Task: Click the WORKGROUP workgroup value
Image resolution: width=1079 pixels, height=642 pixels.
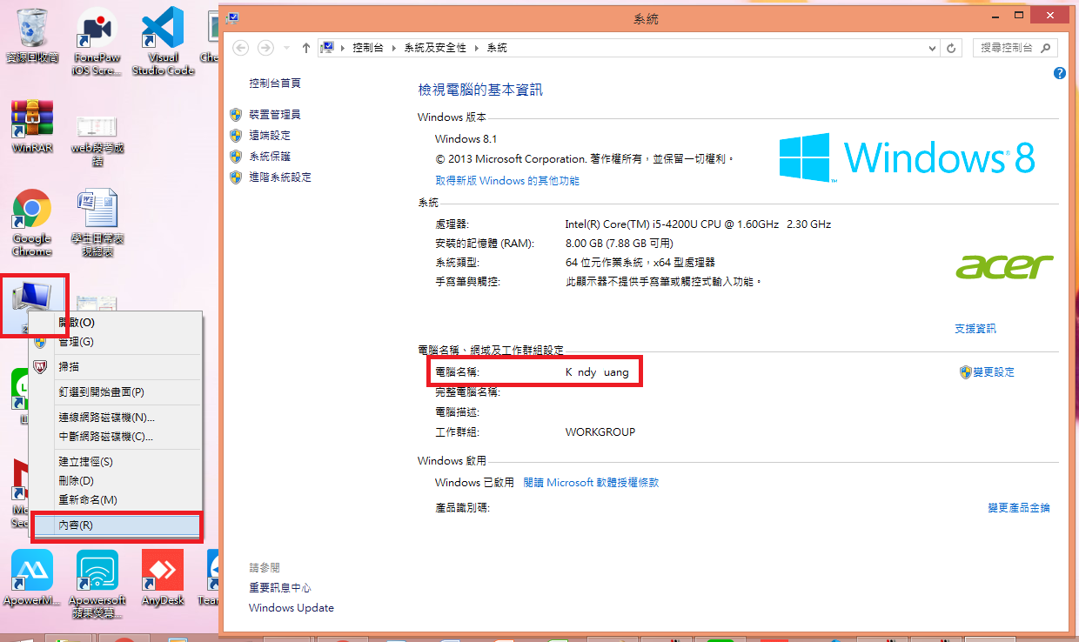Action: [x=600, y=432]
